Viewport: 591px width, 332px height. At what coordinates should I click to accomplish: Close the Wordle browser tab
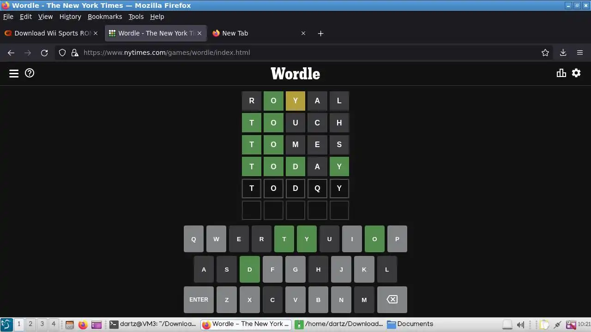click(x=199, y=33)
